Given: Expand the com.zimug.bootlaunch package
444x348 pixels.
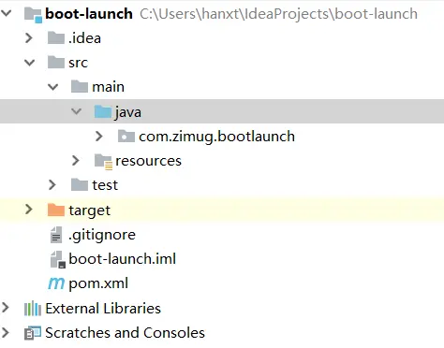Looking at the screenshot, I should pos(99,137).
